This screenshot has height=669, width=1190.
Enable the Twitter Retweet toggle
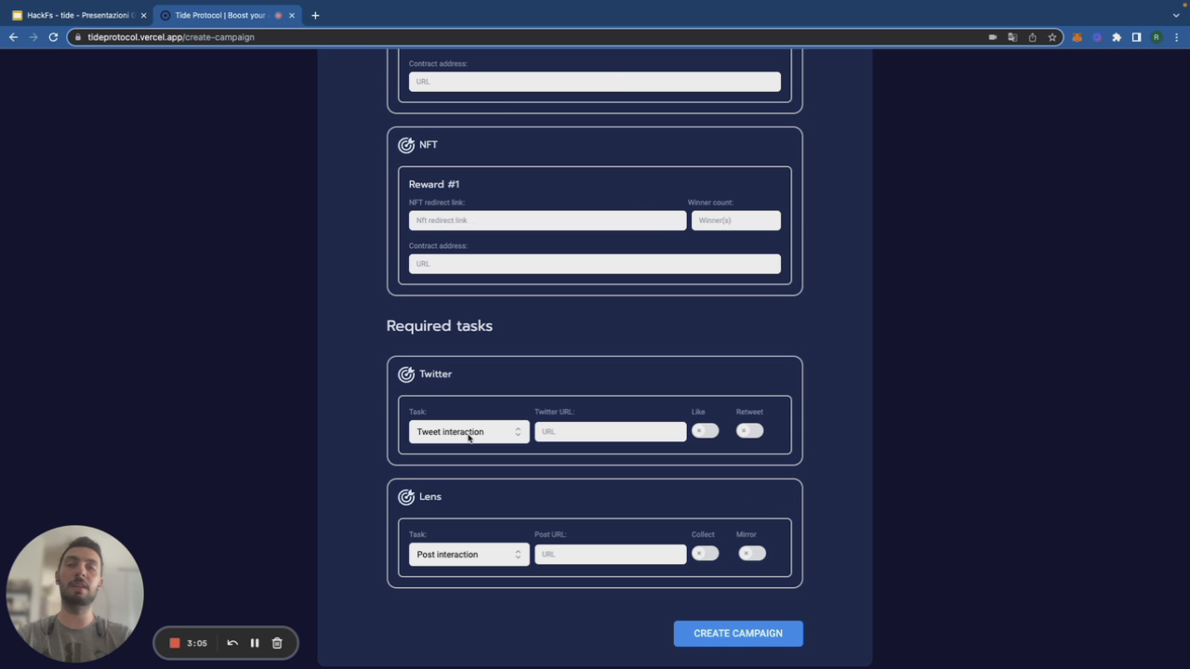(x=749, y=431)
